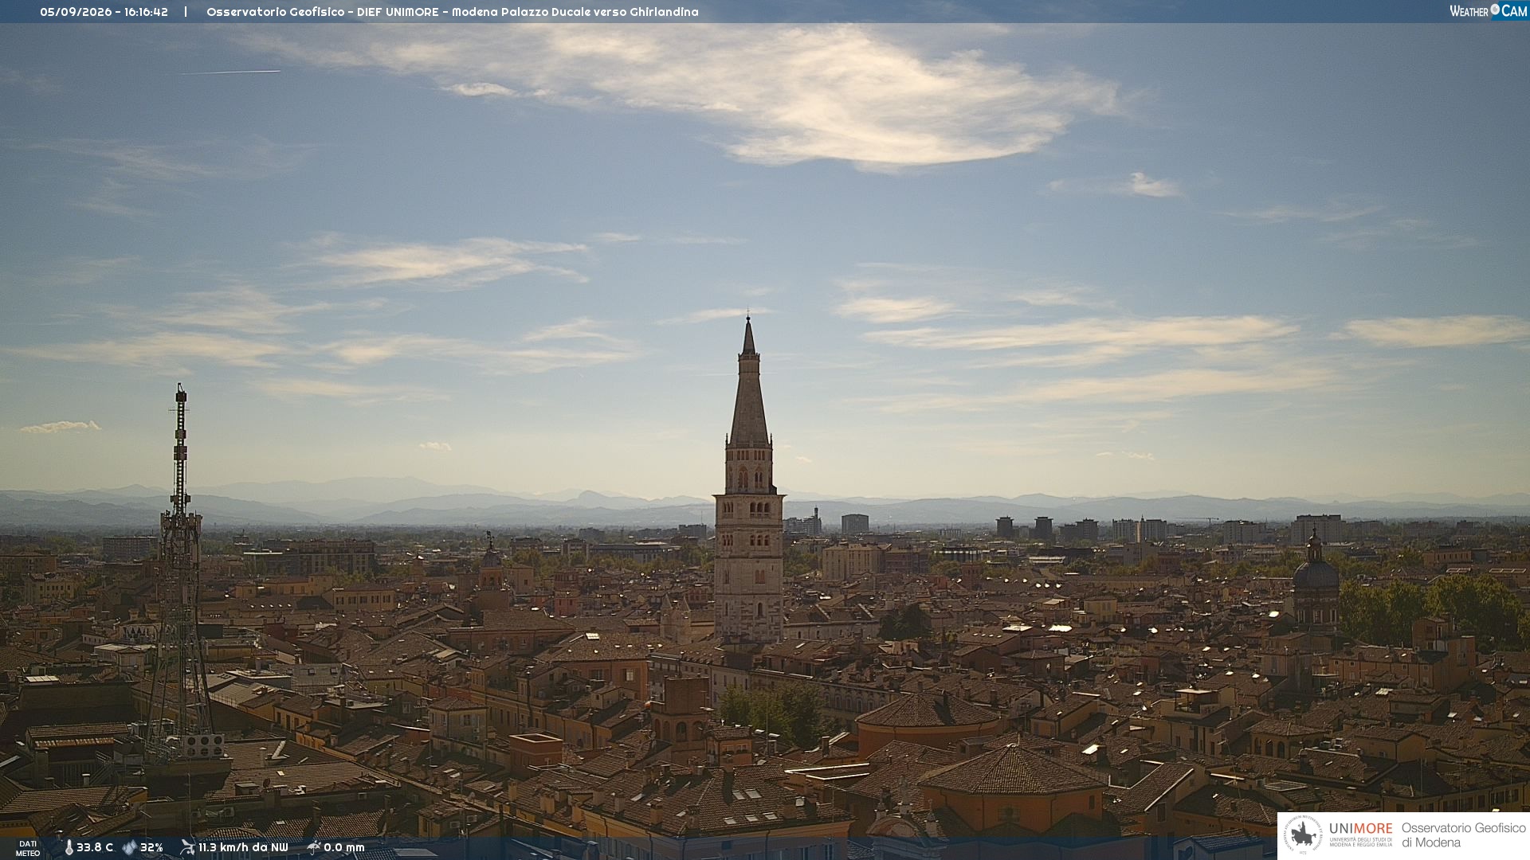Click the UNIMORE university seal emblem
The height and width of the screenshot is (860, 1530).
click(x=1303, y=836)
